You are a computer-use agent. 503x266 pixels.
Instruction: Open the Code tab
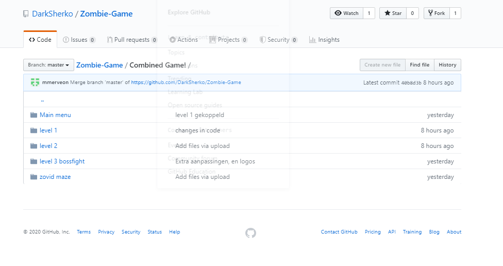[40, 40]
